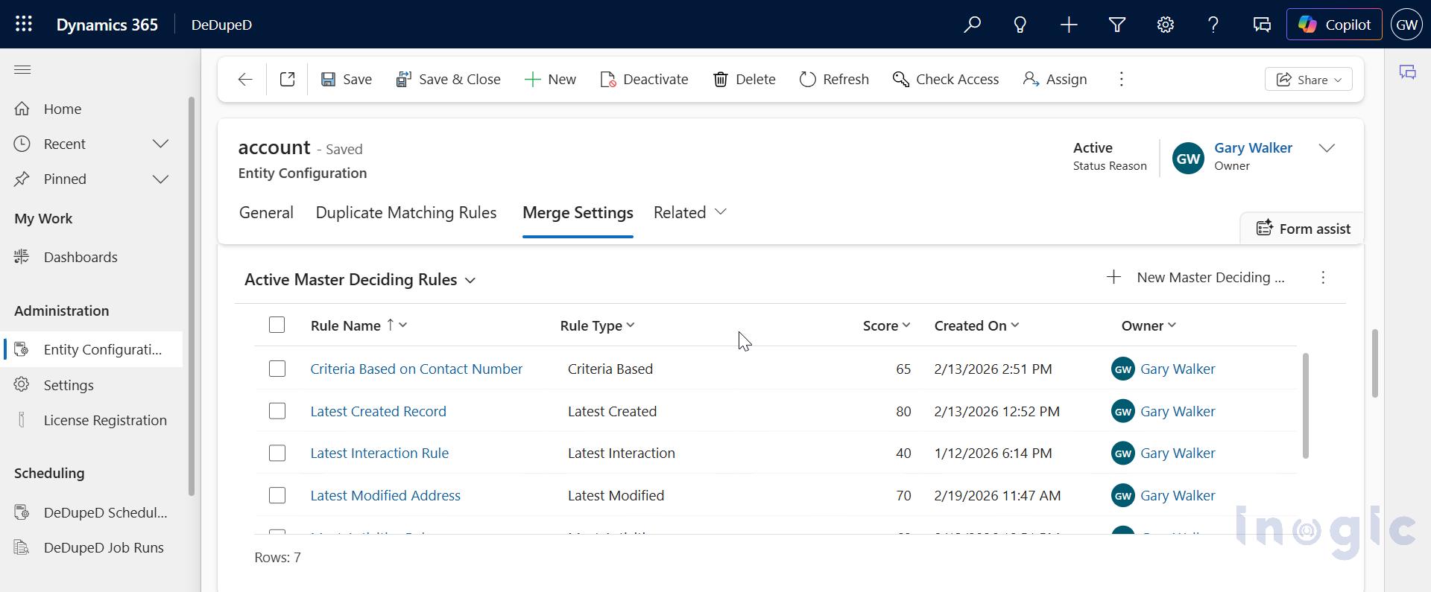1431x592 pixels.
Task: Open the help question mark icon
Action: (1213, 25)
